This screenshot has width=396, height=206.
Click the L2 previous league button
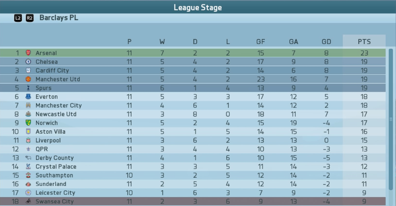18,18
